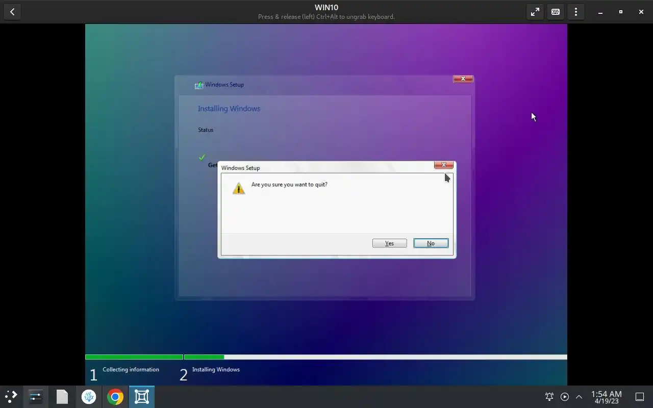Click the 'Installing Windows' heading
The width and height of the screenshot is (653, 408).
[229, 109]
